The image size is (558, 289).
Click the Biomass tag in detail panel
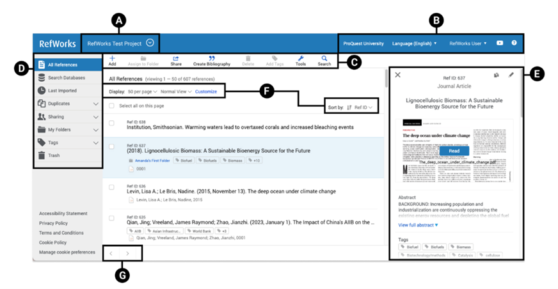coord(461,247)
